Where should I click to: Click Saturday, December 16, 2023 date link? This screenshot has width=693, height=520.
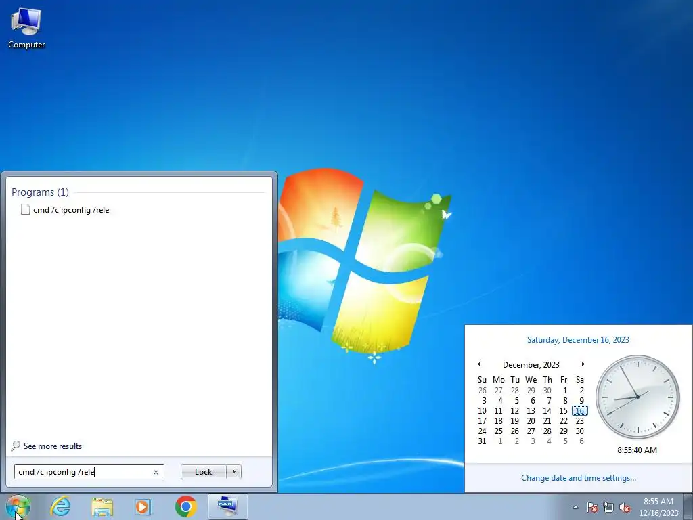click(578, 340)
